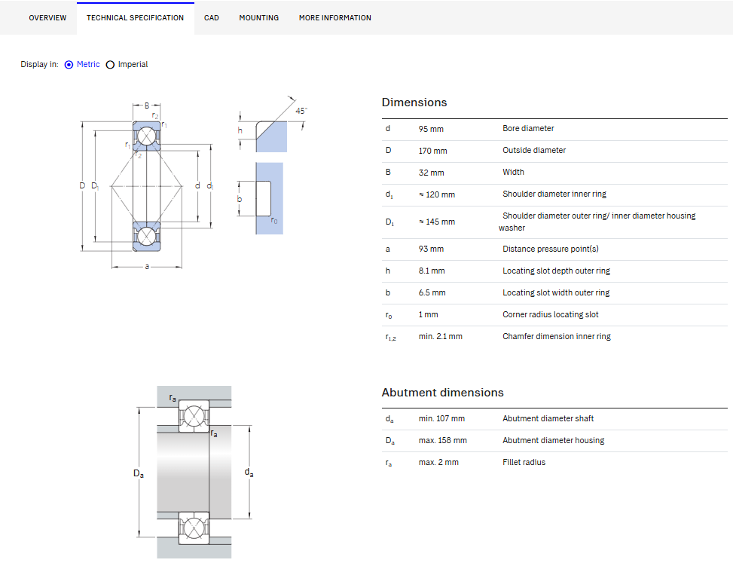Click the 45° locating slot chamfer diagram
This screenshot has height=566, width=733.
click(272, 124)
